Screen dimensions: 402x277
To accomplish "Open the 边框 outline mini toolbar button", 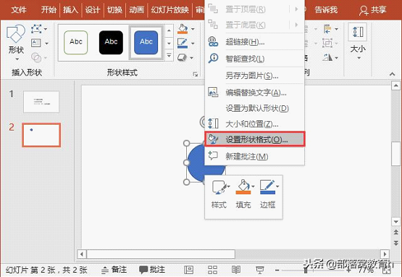I will 268,194.
